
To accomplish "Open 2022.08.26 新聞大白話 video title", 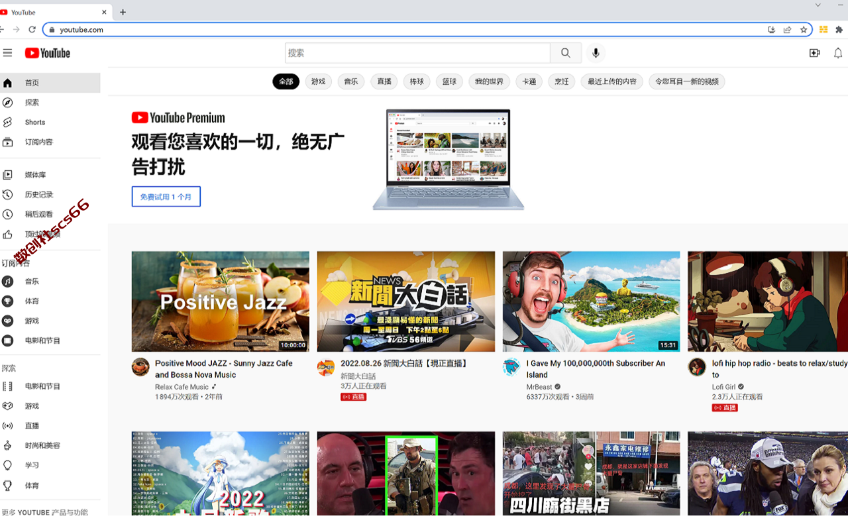I will pyautogui.click(x=405, y=364).
